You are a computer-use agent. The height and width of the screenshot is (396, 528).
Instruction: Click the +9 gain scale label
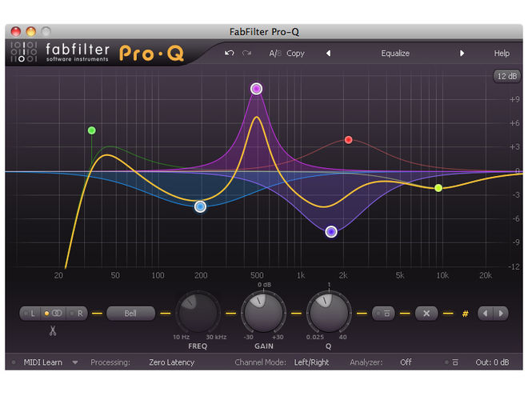514,99
